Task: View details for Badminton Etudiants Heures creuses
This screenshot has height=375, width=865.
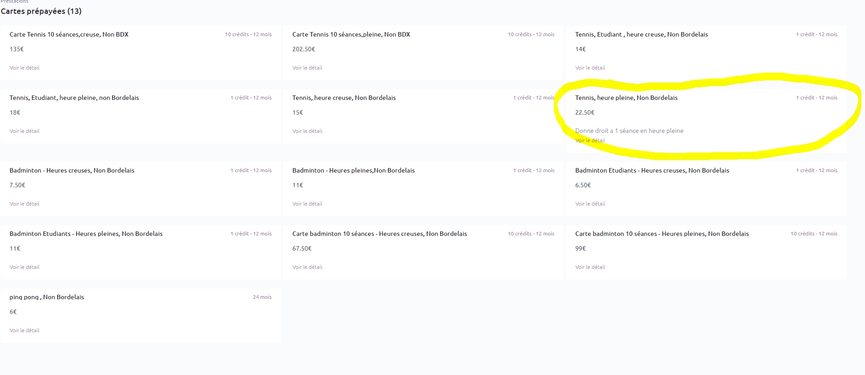Action: (x=590, y=204)
